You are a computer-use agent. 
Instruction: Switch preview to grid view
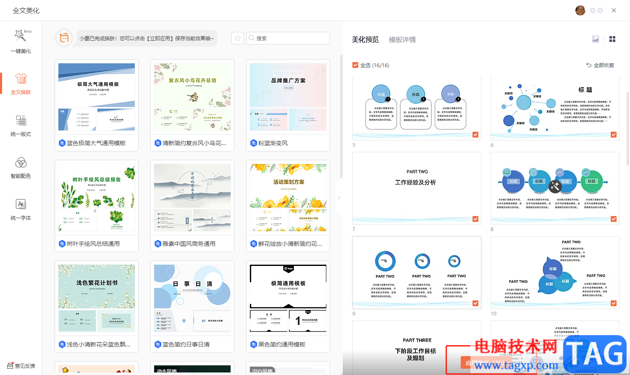[x=612, y=39]
